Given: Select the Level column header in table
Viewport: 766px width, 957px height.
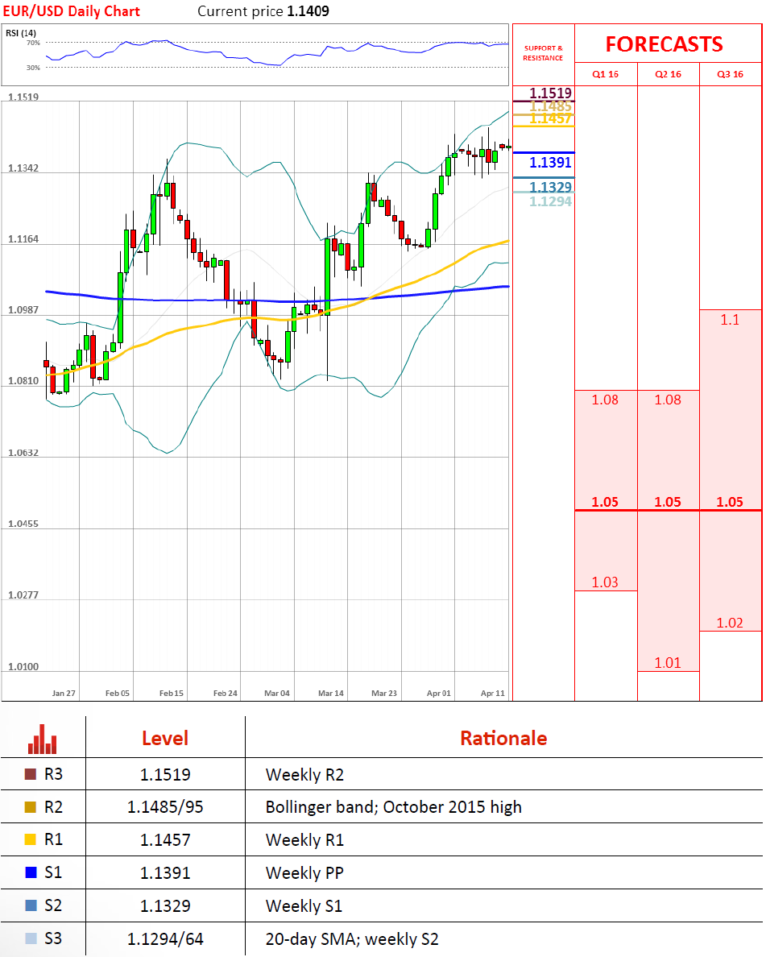Looking at the screenshot, I should (x=164, y=738).
